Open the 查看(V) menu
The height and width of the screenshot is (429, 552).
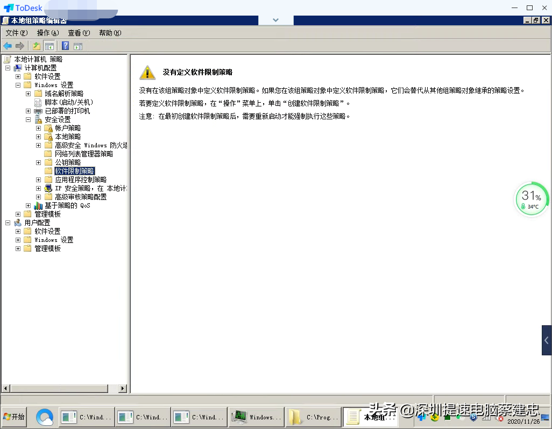click(79, 33)
